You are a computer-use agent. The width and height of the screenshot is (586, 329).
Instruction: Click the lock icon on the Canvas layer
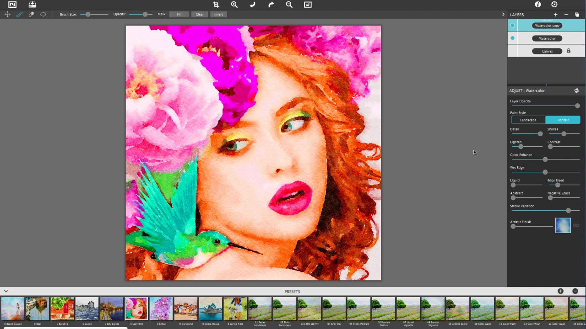[568, 51]
